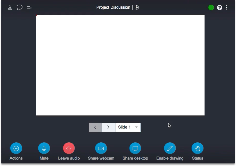This screenshot has height=166, width=236.
Task: Go to the next slide arrow
Action: coord(108,127)
